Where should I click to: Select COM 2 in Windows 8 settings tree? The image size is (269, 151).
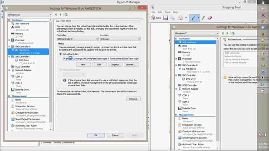pos(18,83)
